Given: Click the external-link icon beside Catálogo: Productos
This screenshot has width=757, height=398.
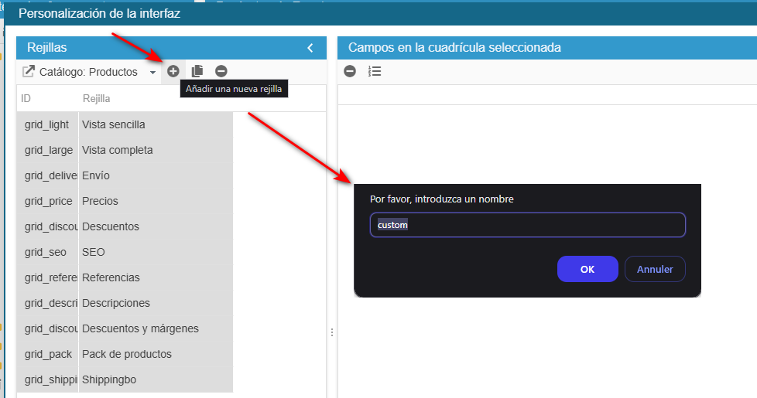Looking at the screenshot, I should pos(29,72).
